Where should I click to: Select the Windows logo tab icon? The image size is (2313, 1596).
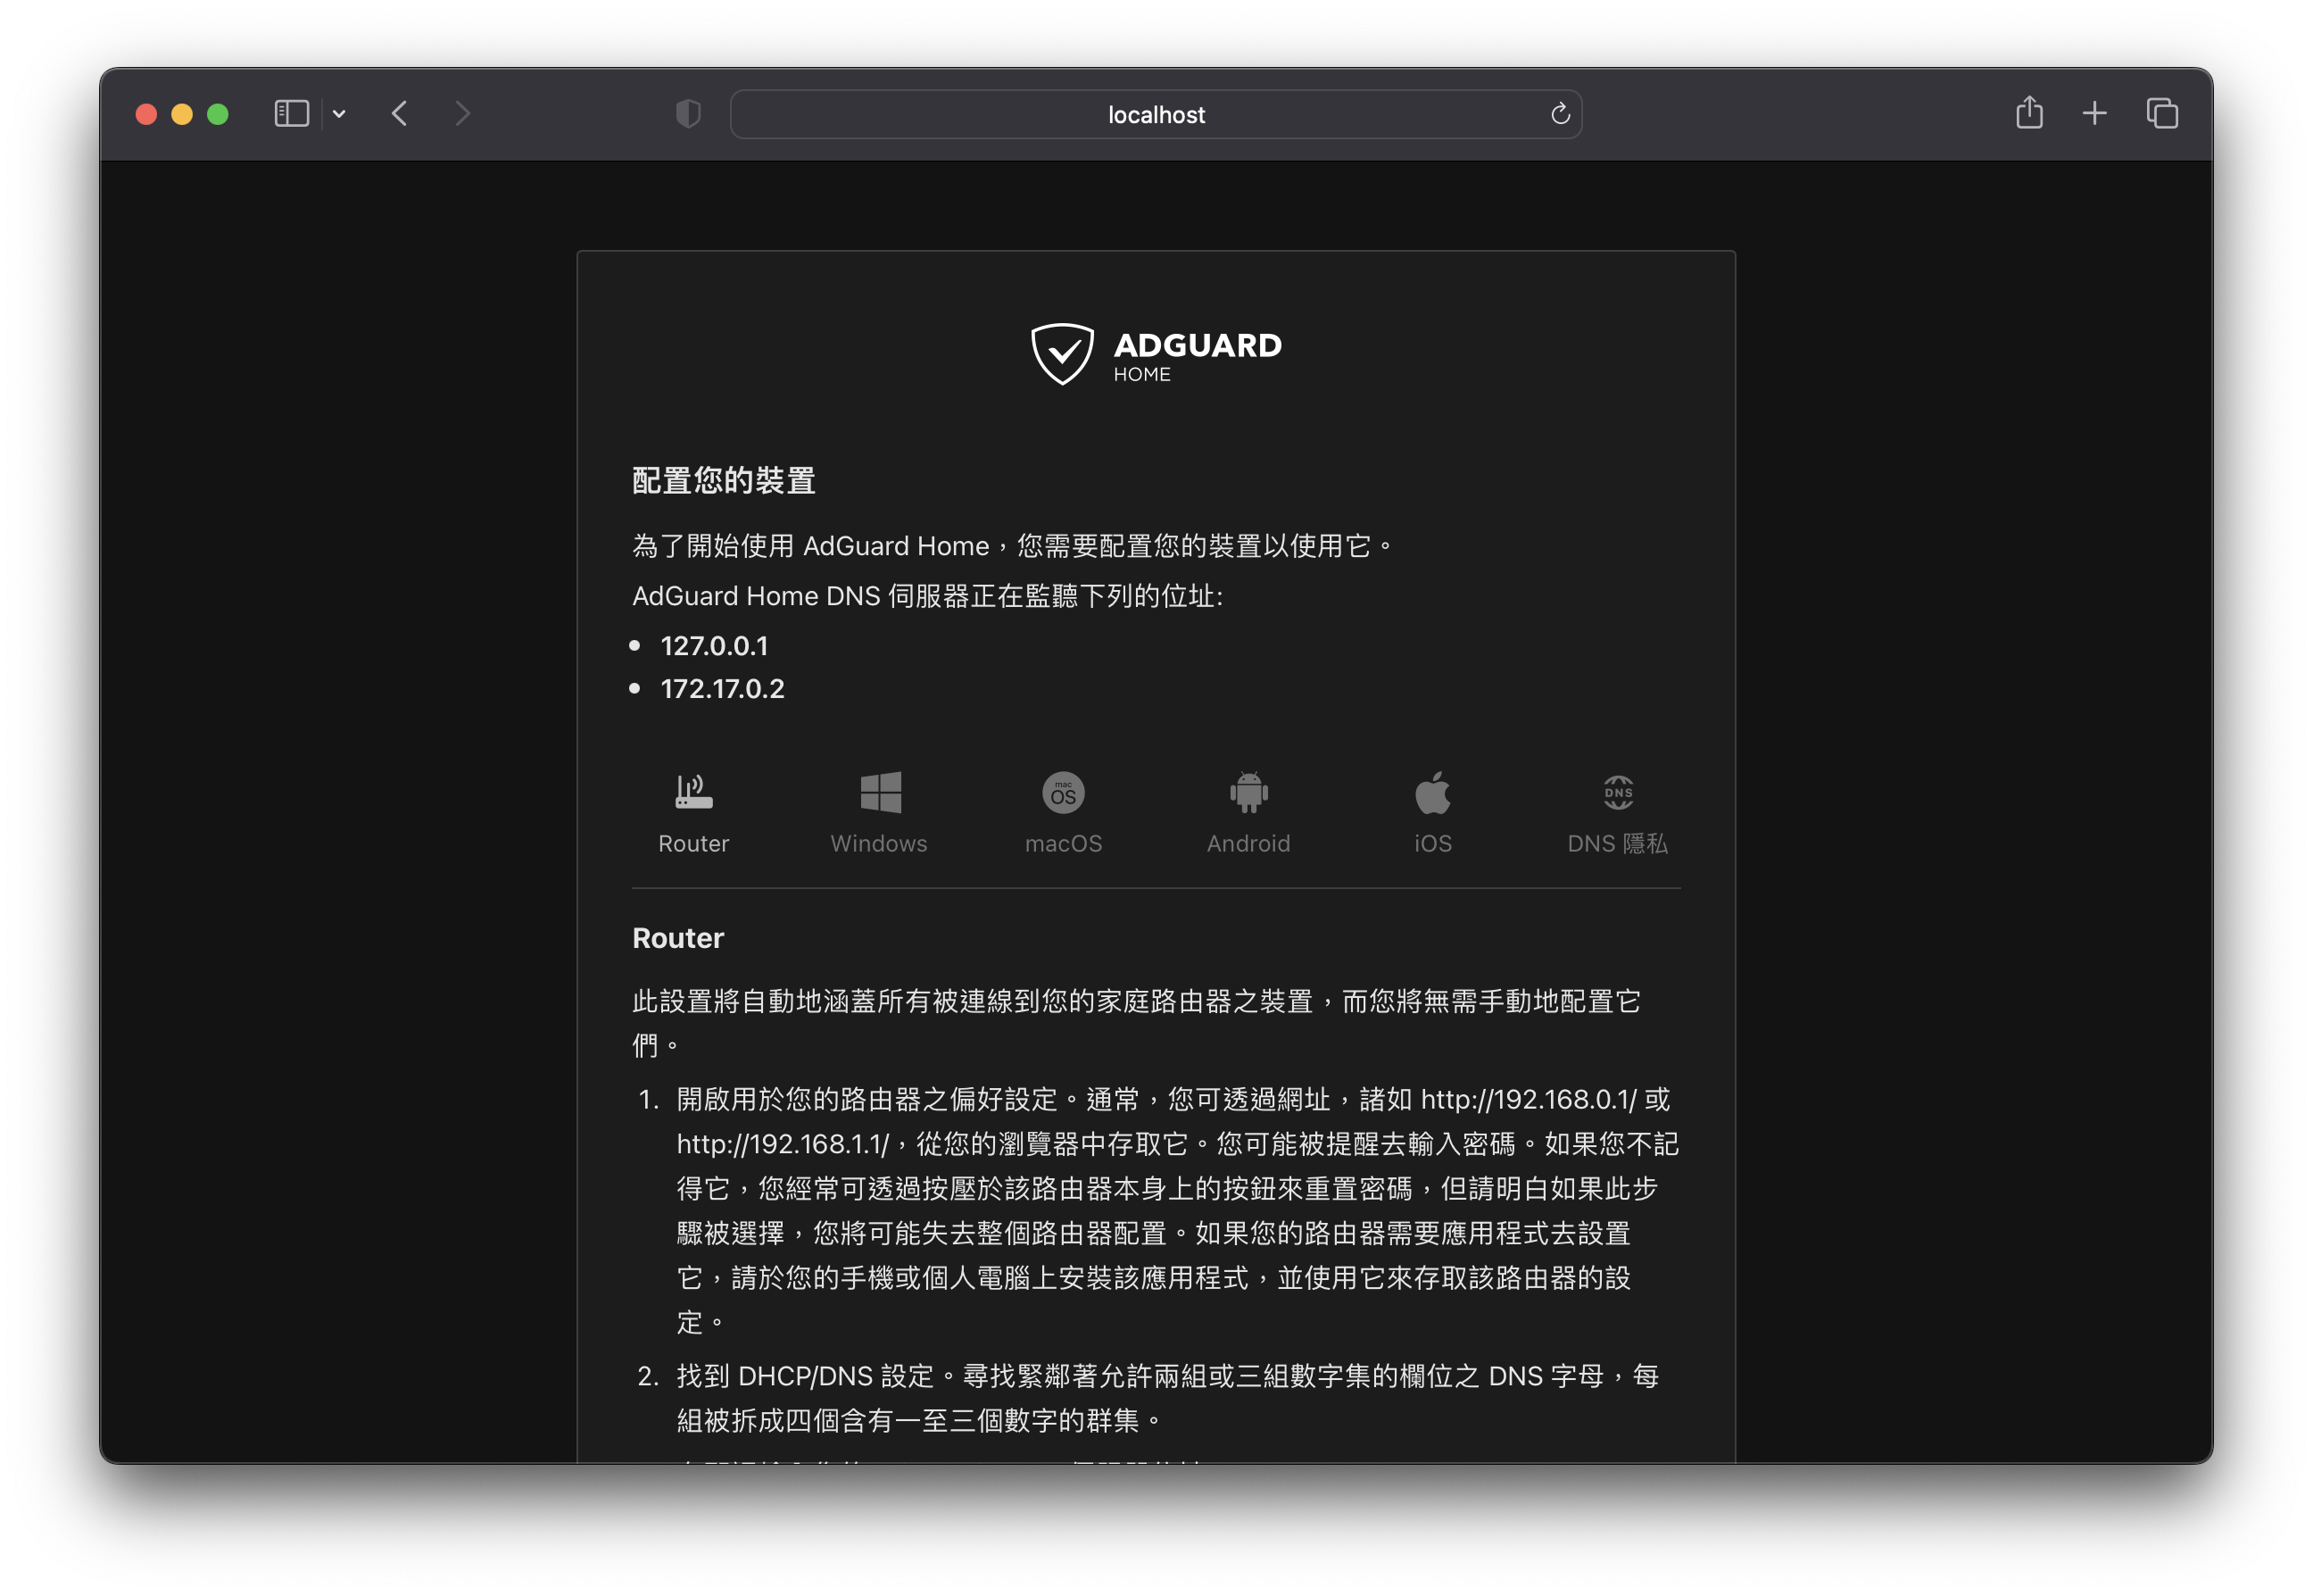(880, 792)
